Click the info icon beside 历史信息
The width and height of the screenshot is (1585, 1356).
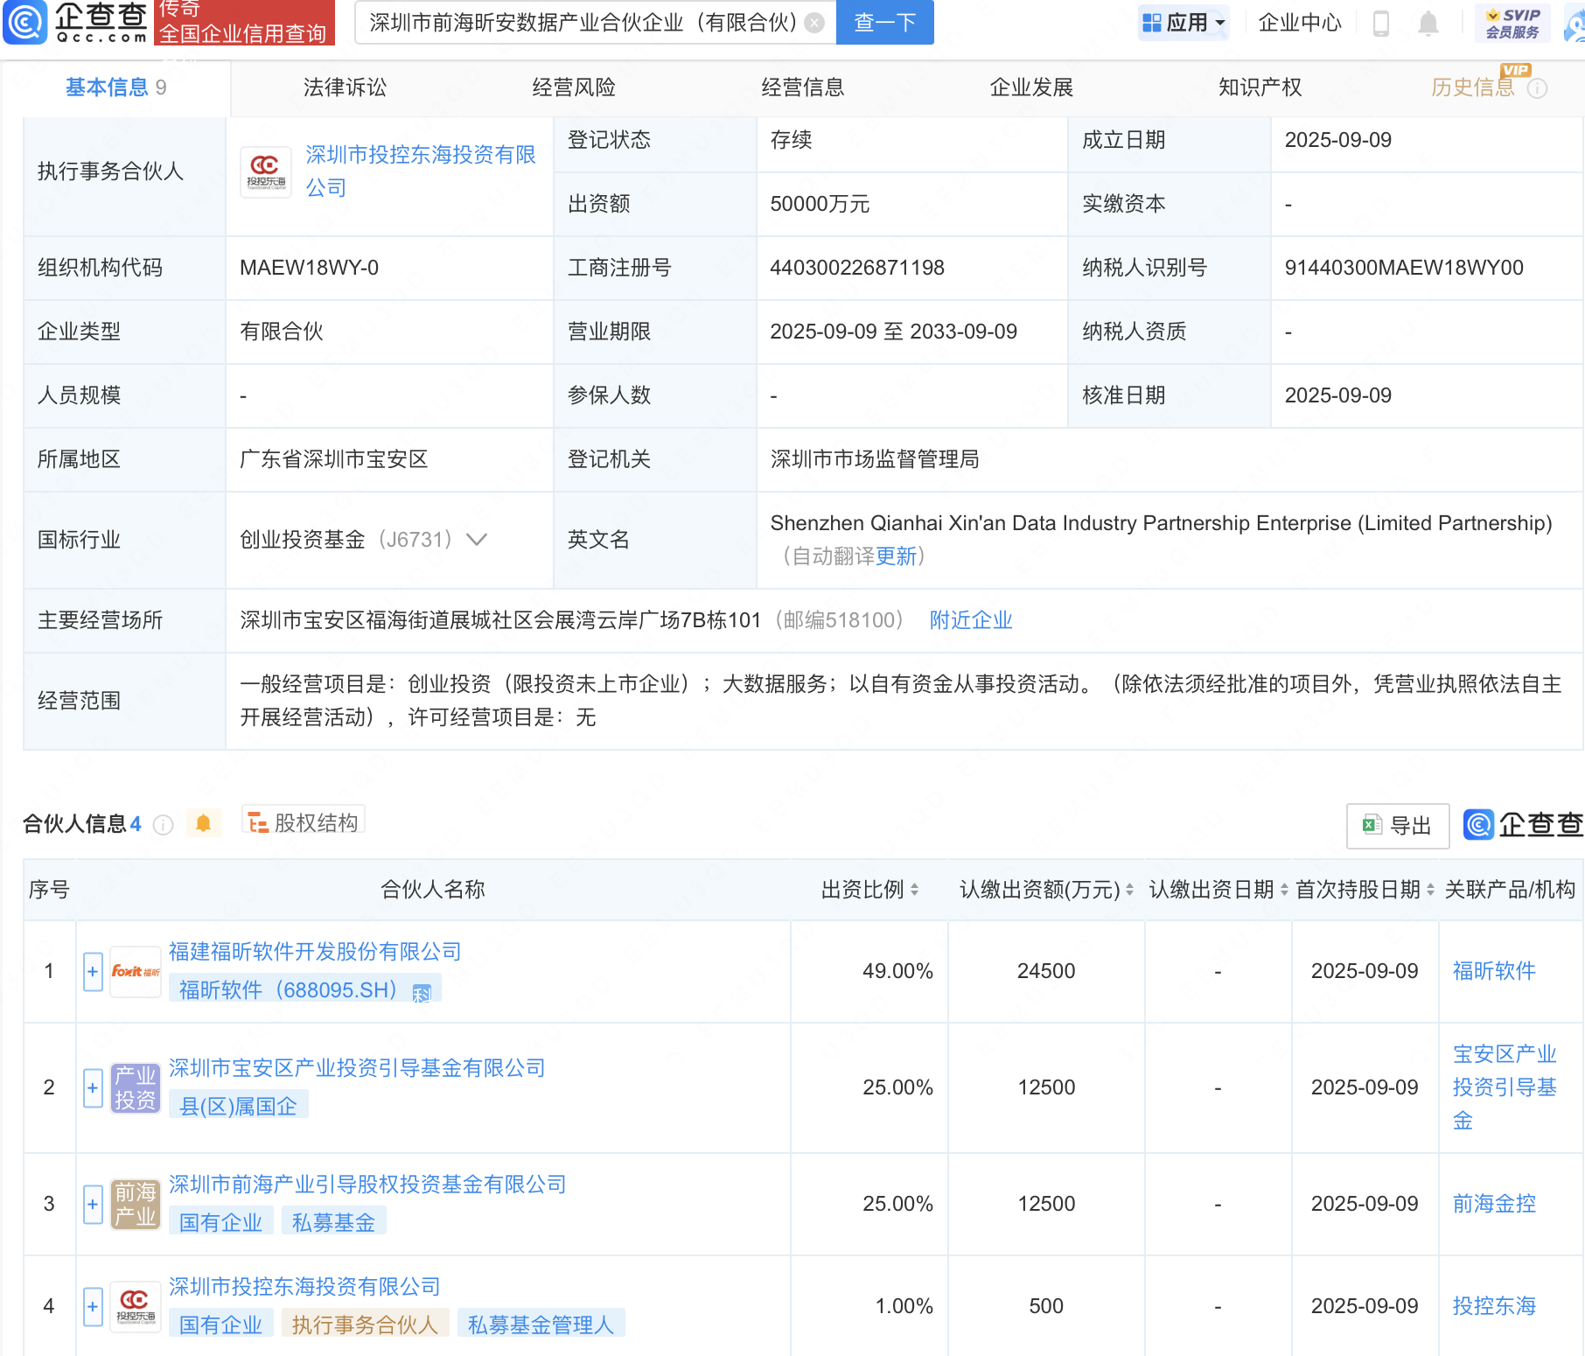tap(1537, 88)
